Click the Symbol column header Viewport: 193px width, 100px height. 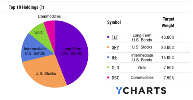(114, 22)
